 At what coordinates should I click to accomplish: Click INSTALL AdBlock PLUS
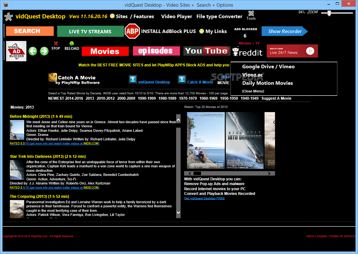pos(169,31)
